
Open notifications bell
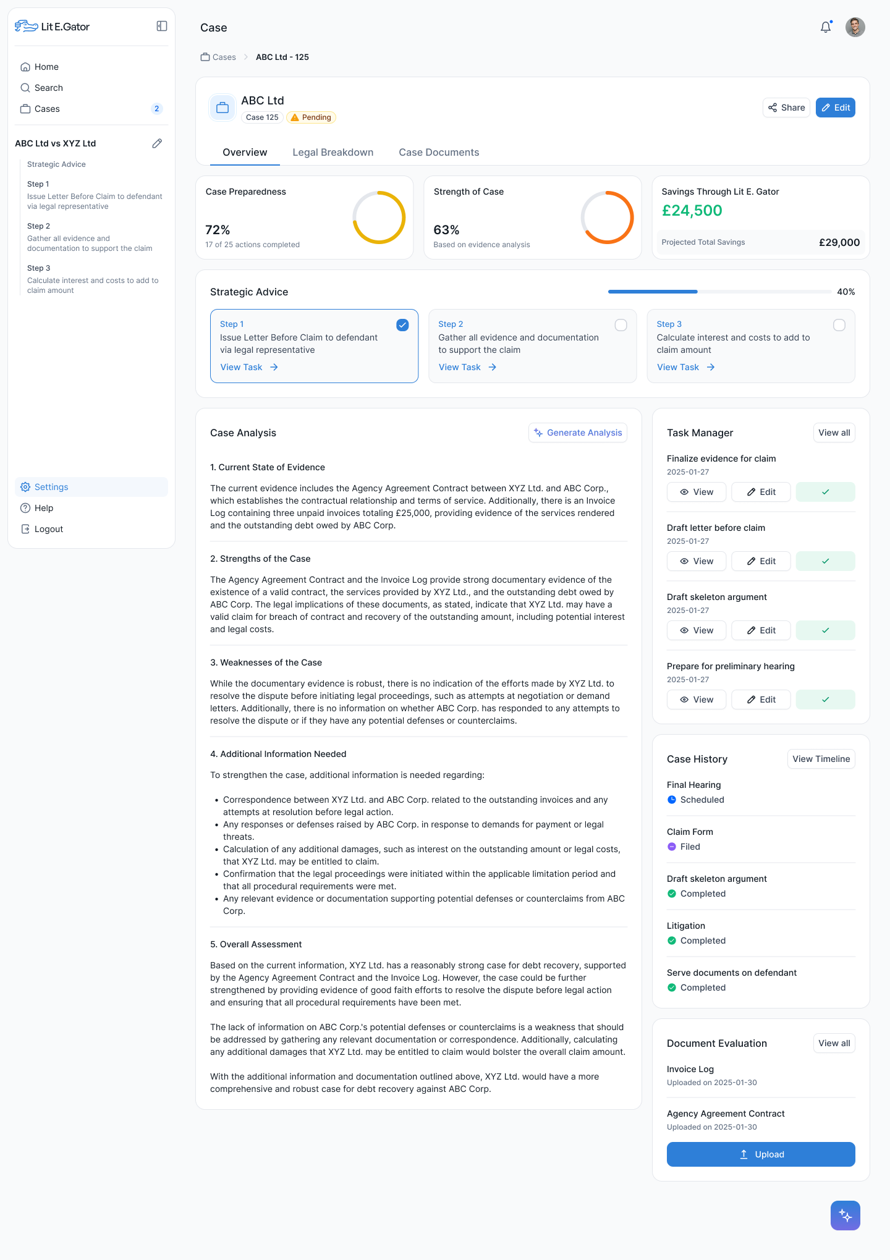[826, 27]
